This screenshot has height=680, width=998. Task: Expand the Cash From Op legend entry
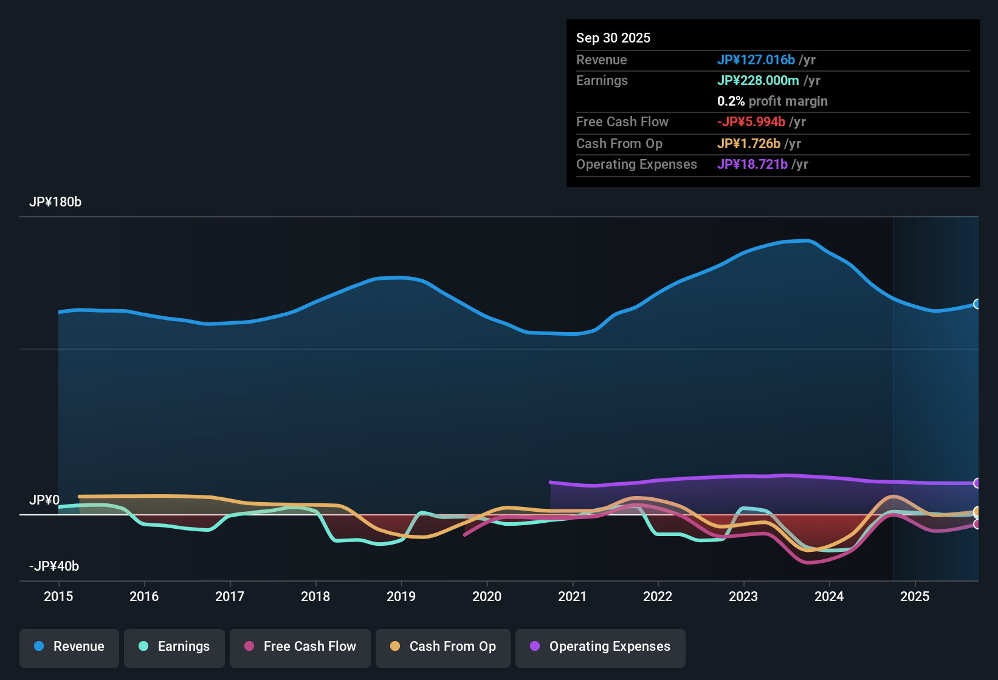[442, 647]
